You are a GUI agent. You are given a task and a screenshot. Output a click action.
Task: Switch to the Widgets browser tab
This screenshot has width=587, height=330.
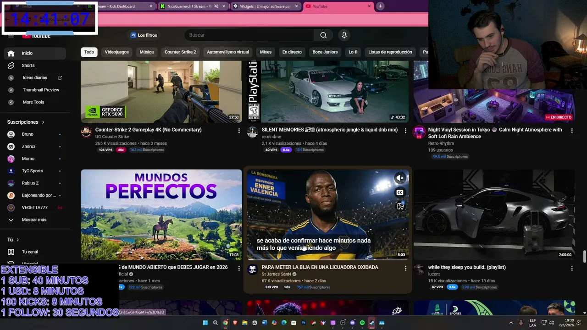coord(266,6)
